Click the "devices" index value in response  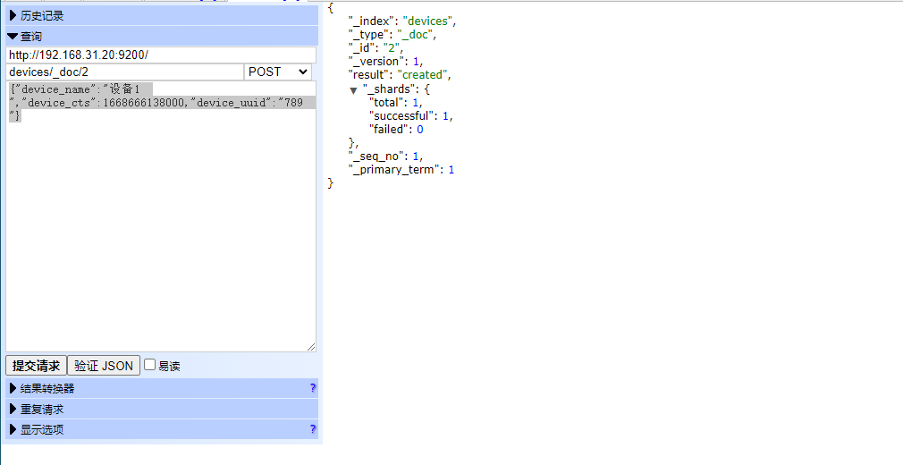[x=429, y=21]
